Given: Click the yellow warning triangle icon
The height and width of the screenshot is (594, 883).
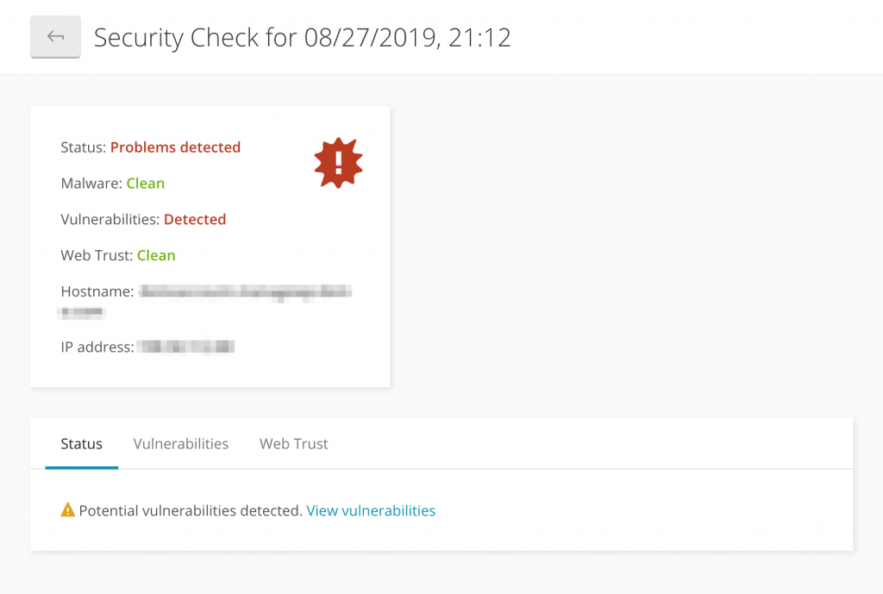Looking at the screenshot, I should coord(68,510).
